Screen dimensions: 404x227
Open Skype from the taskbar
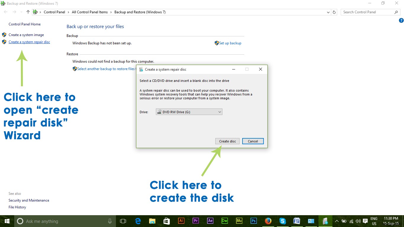tap(282, 221)
